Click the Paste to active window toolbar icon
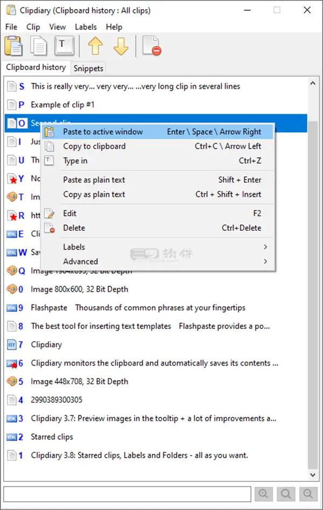The width and height of the screenshot is (323, 510). coord(13,46)
